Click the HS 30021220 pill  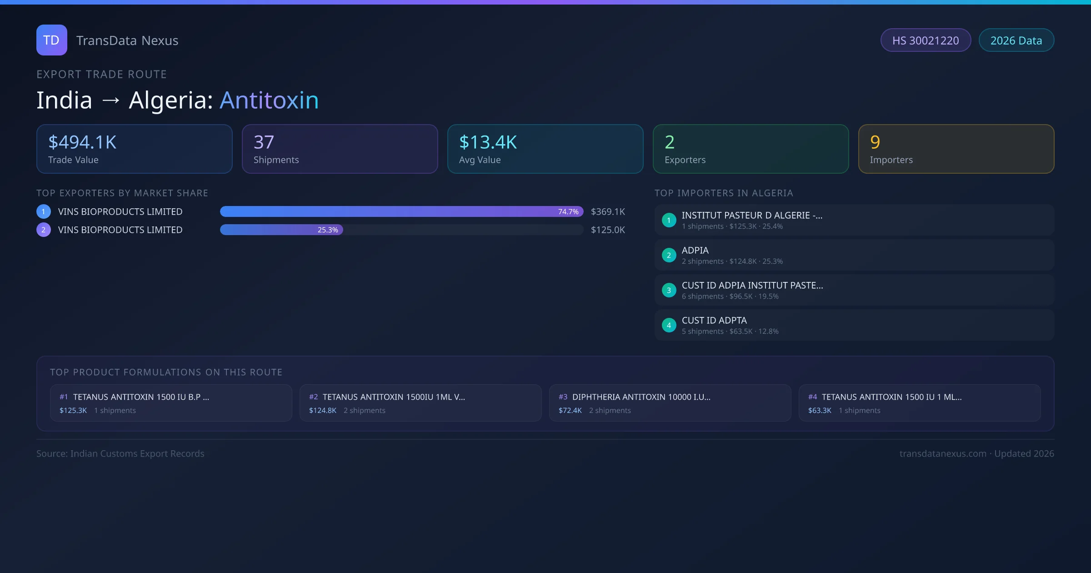pos(926,40)
